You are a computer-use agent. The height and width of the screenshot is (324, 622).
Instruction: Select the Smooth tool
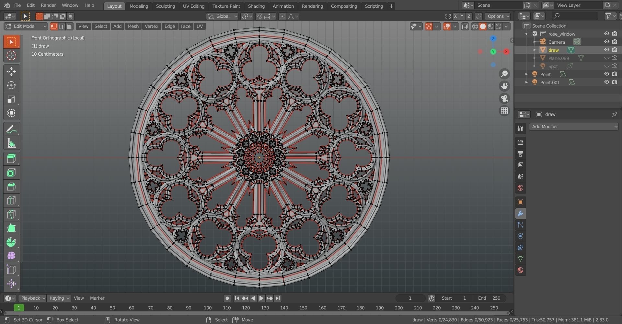point(11,256)
